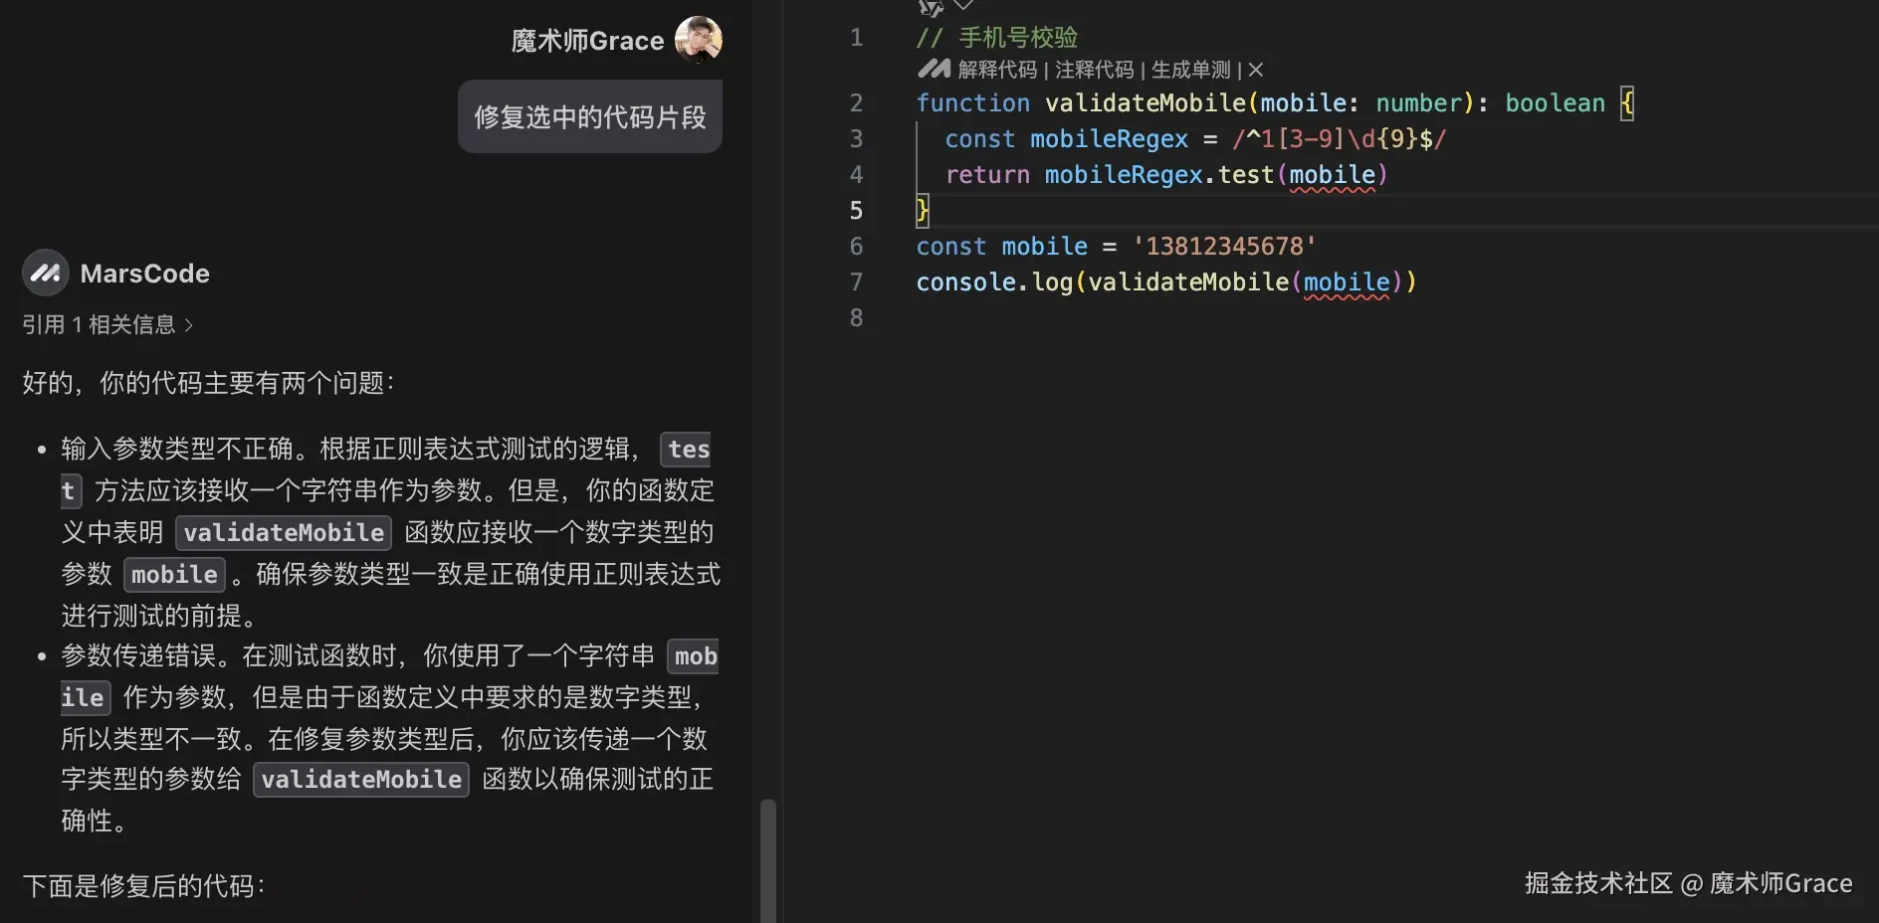Viewport: 1879px width, 923px height.
Task: Click the const keyword on line 6
Action: point(951,247)
